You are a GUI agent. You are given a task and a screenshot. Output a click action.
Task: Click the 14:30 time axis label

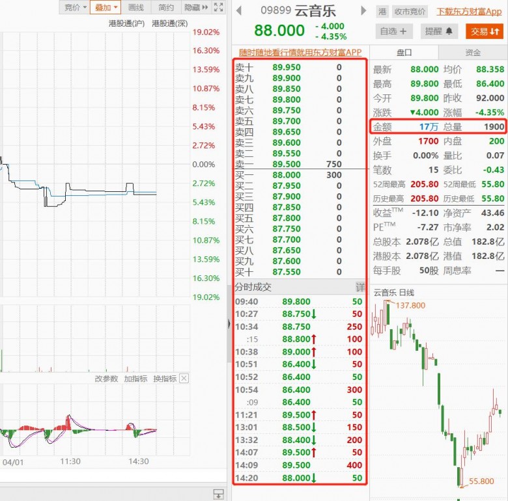(139, 461)
